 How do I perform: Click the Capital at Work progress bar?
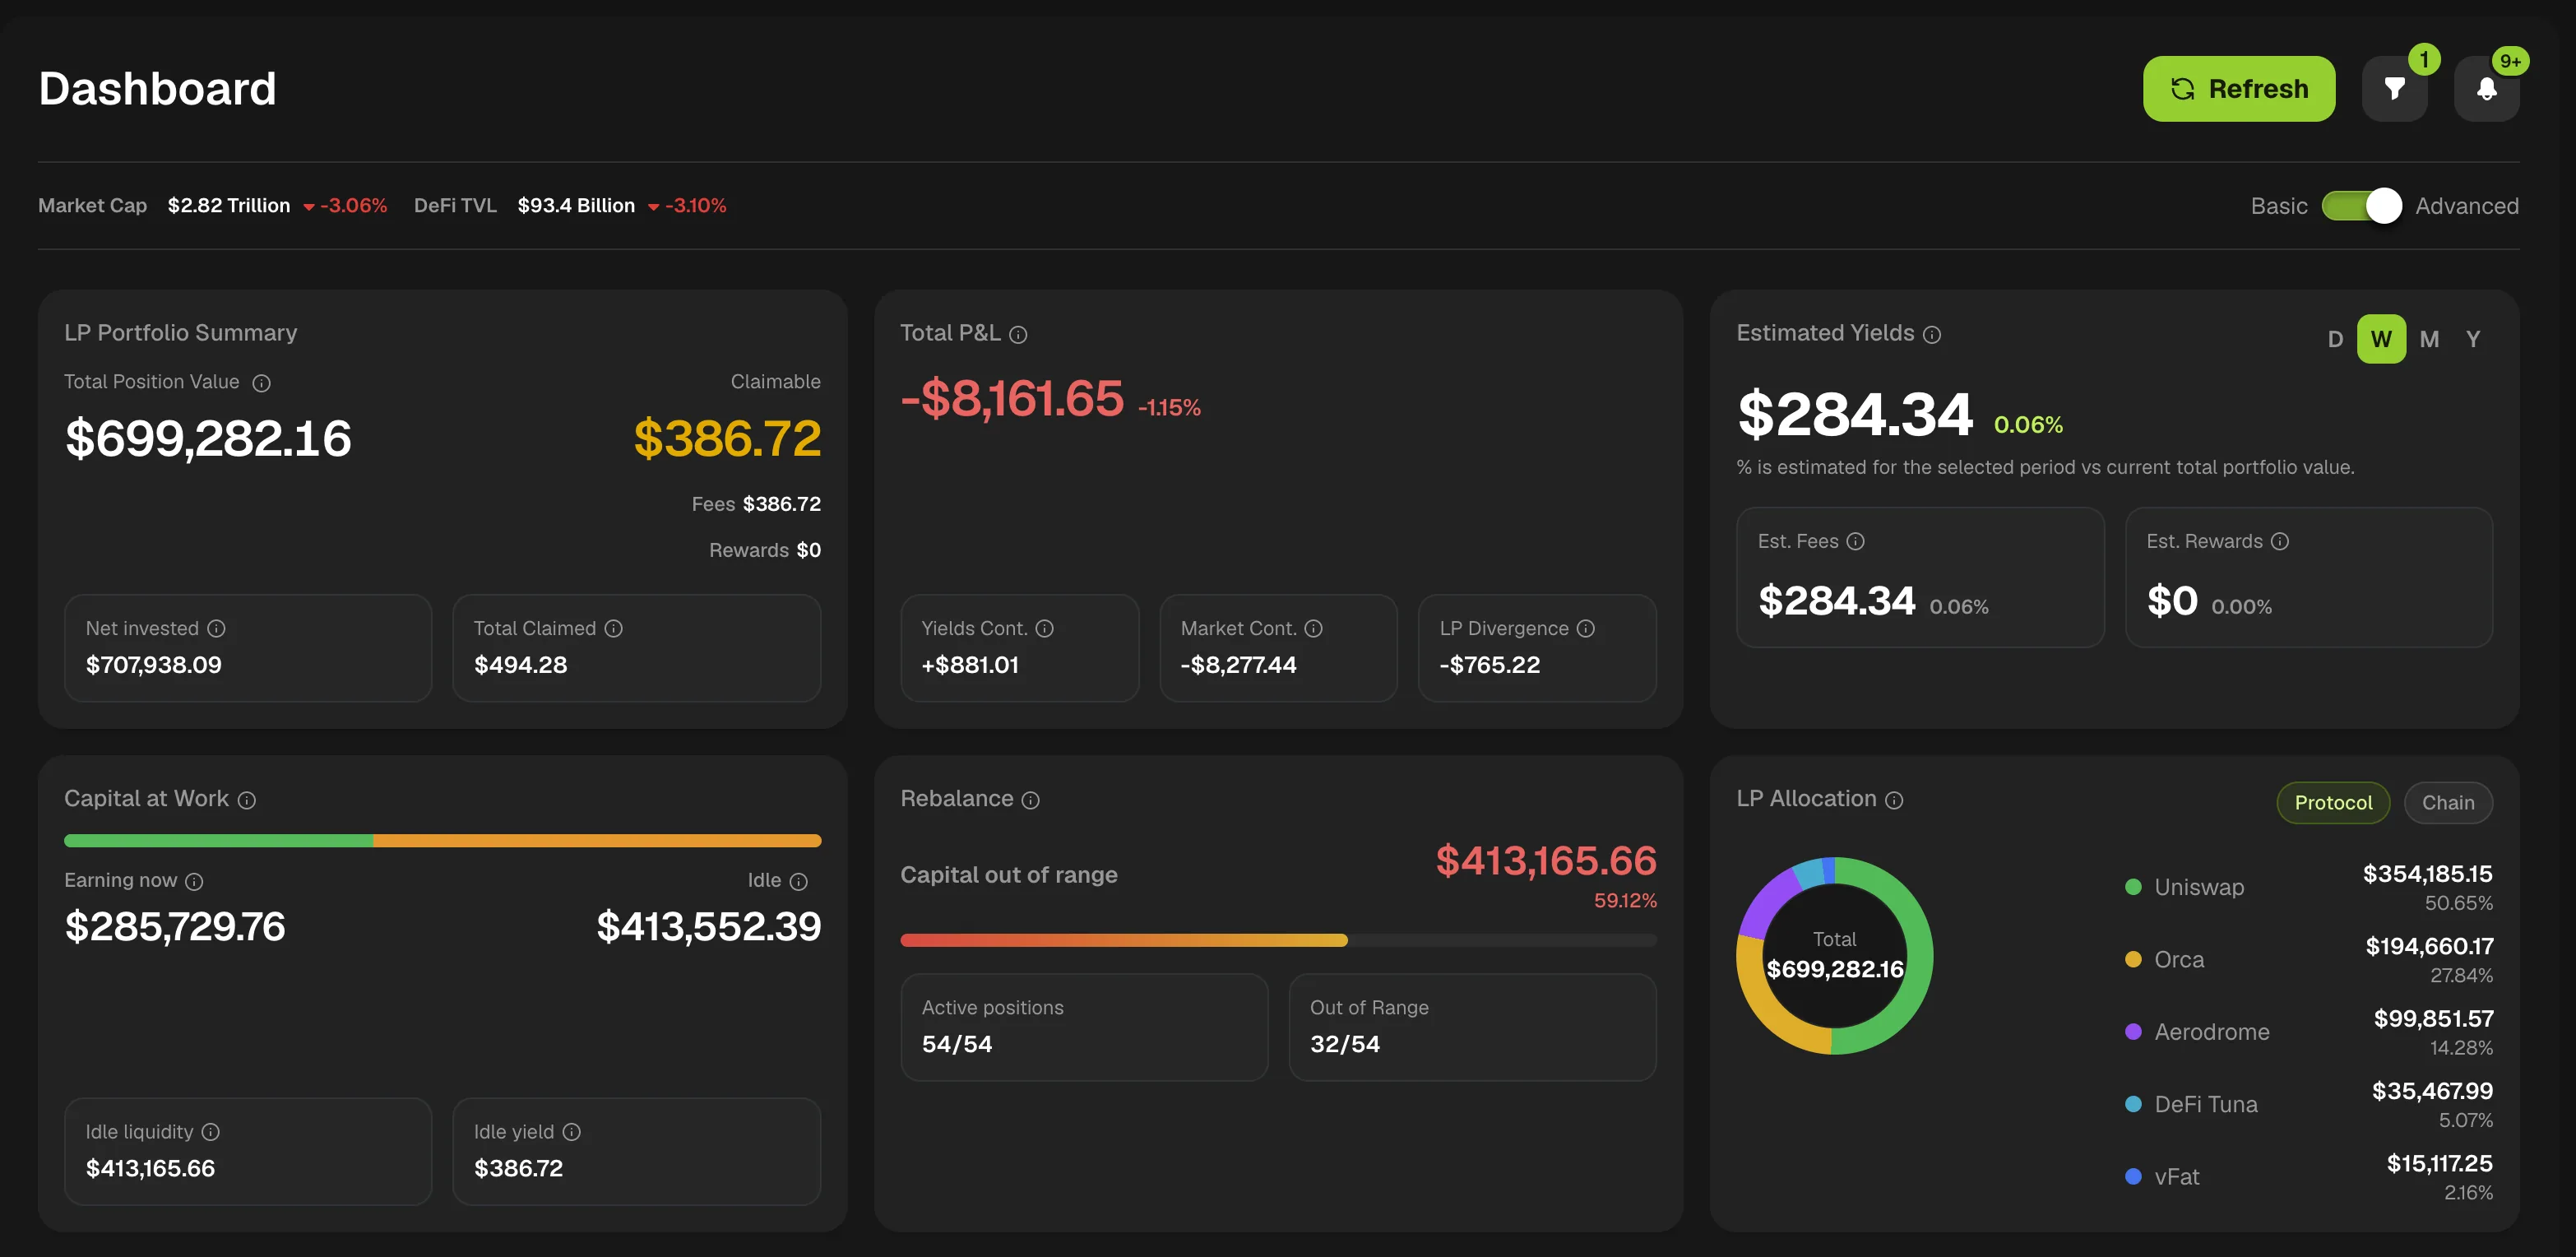(443, 841)
